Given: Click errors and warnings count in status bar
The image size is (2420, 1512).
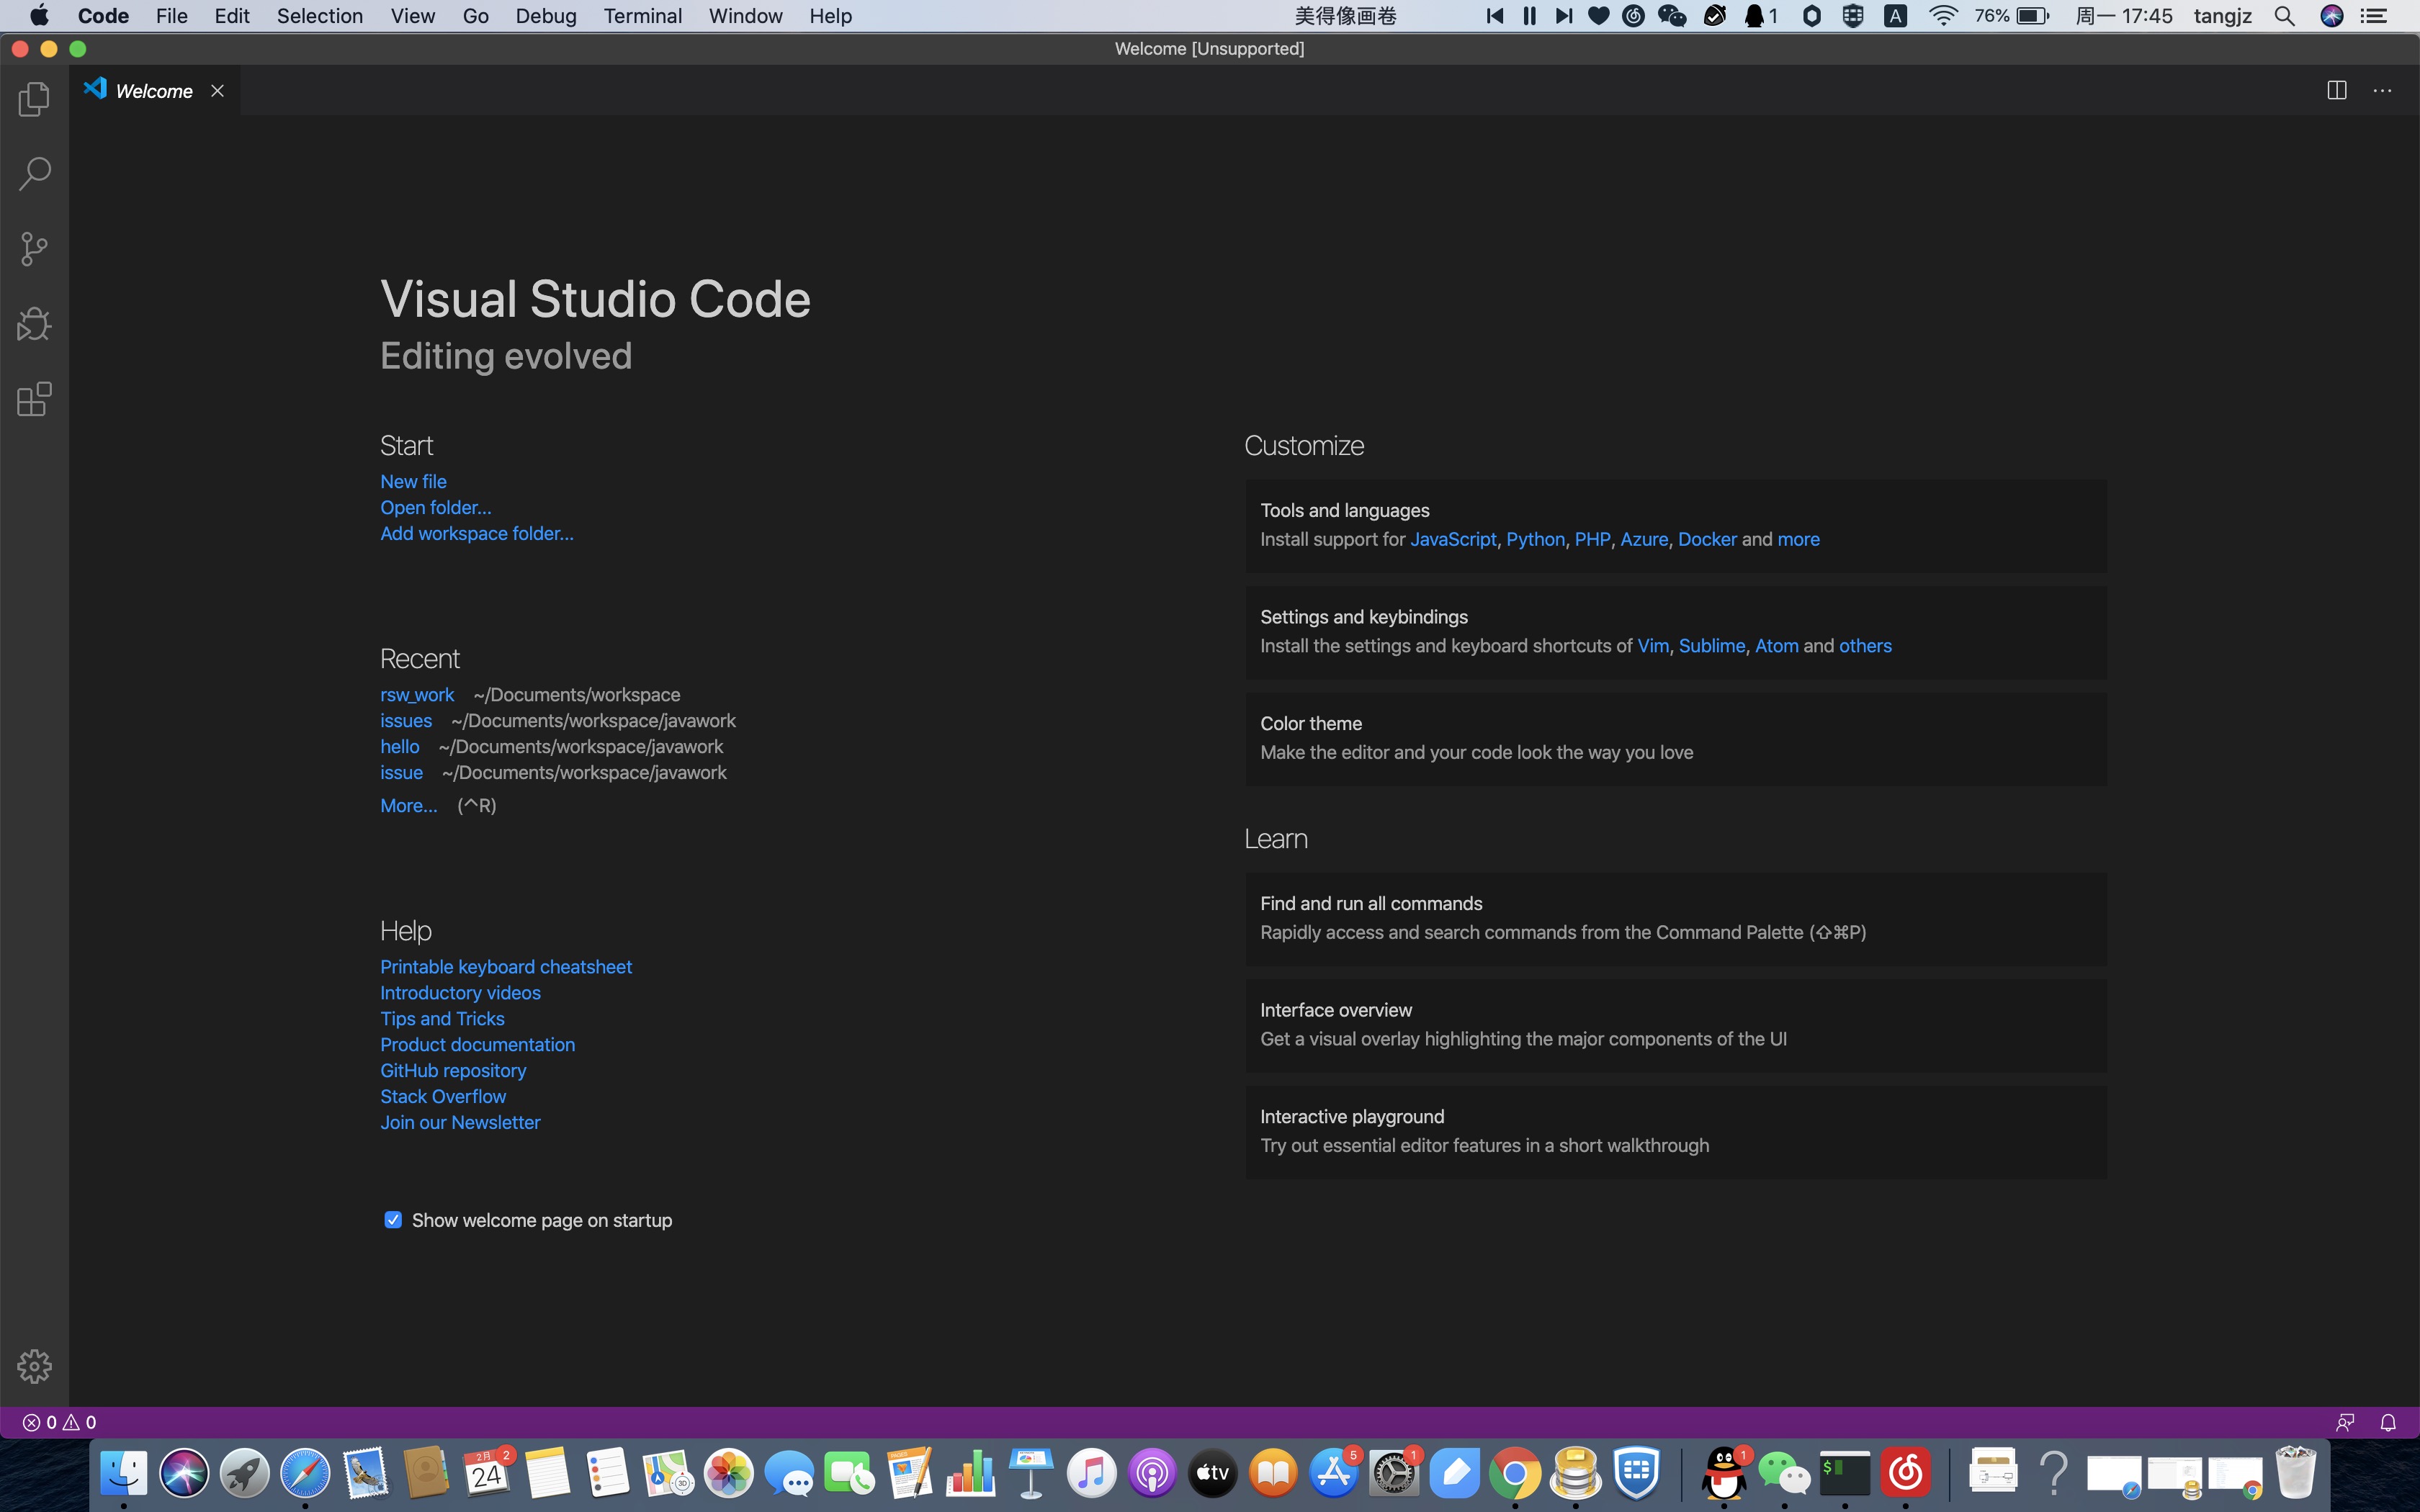Looking at the screenshot, I should tap(60, 1423).
